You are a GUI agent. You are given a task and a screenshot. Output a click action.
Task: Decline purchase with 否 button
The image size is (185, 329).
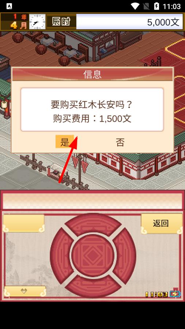(x=120, y=142)
